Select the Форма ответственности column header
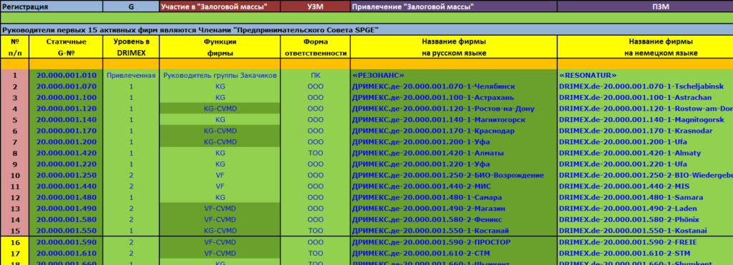This screenshot has height=265, width=733. click(315, 48)
